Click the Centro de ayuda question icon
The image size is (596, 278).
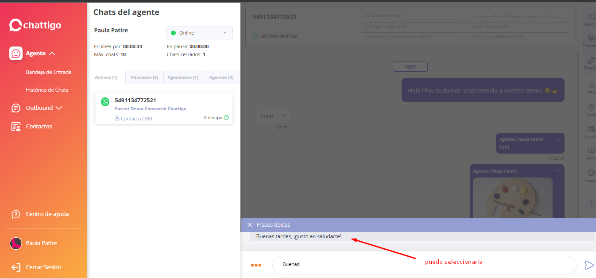tap(16, 214)
